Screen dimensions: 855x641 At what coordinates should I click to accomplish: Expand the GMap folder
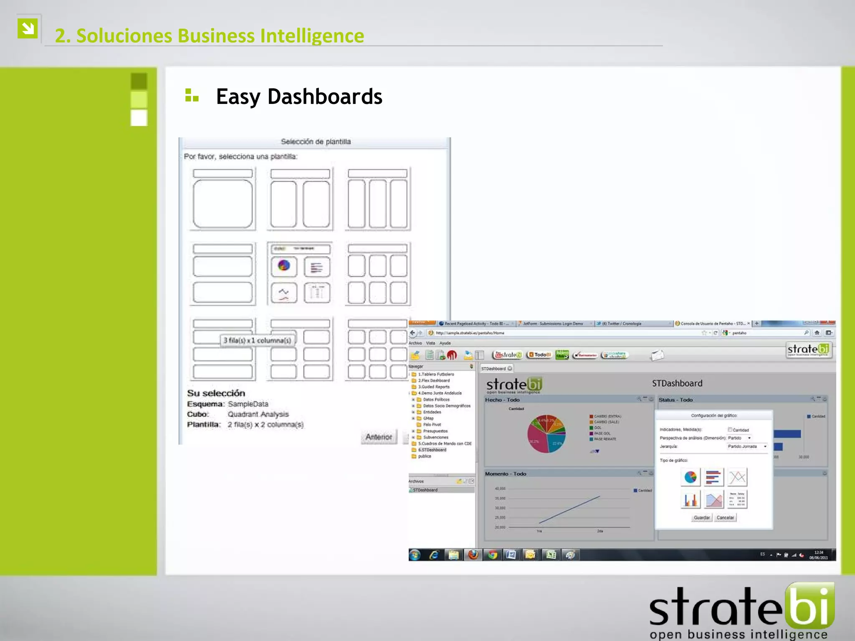[x=413, y=418]
